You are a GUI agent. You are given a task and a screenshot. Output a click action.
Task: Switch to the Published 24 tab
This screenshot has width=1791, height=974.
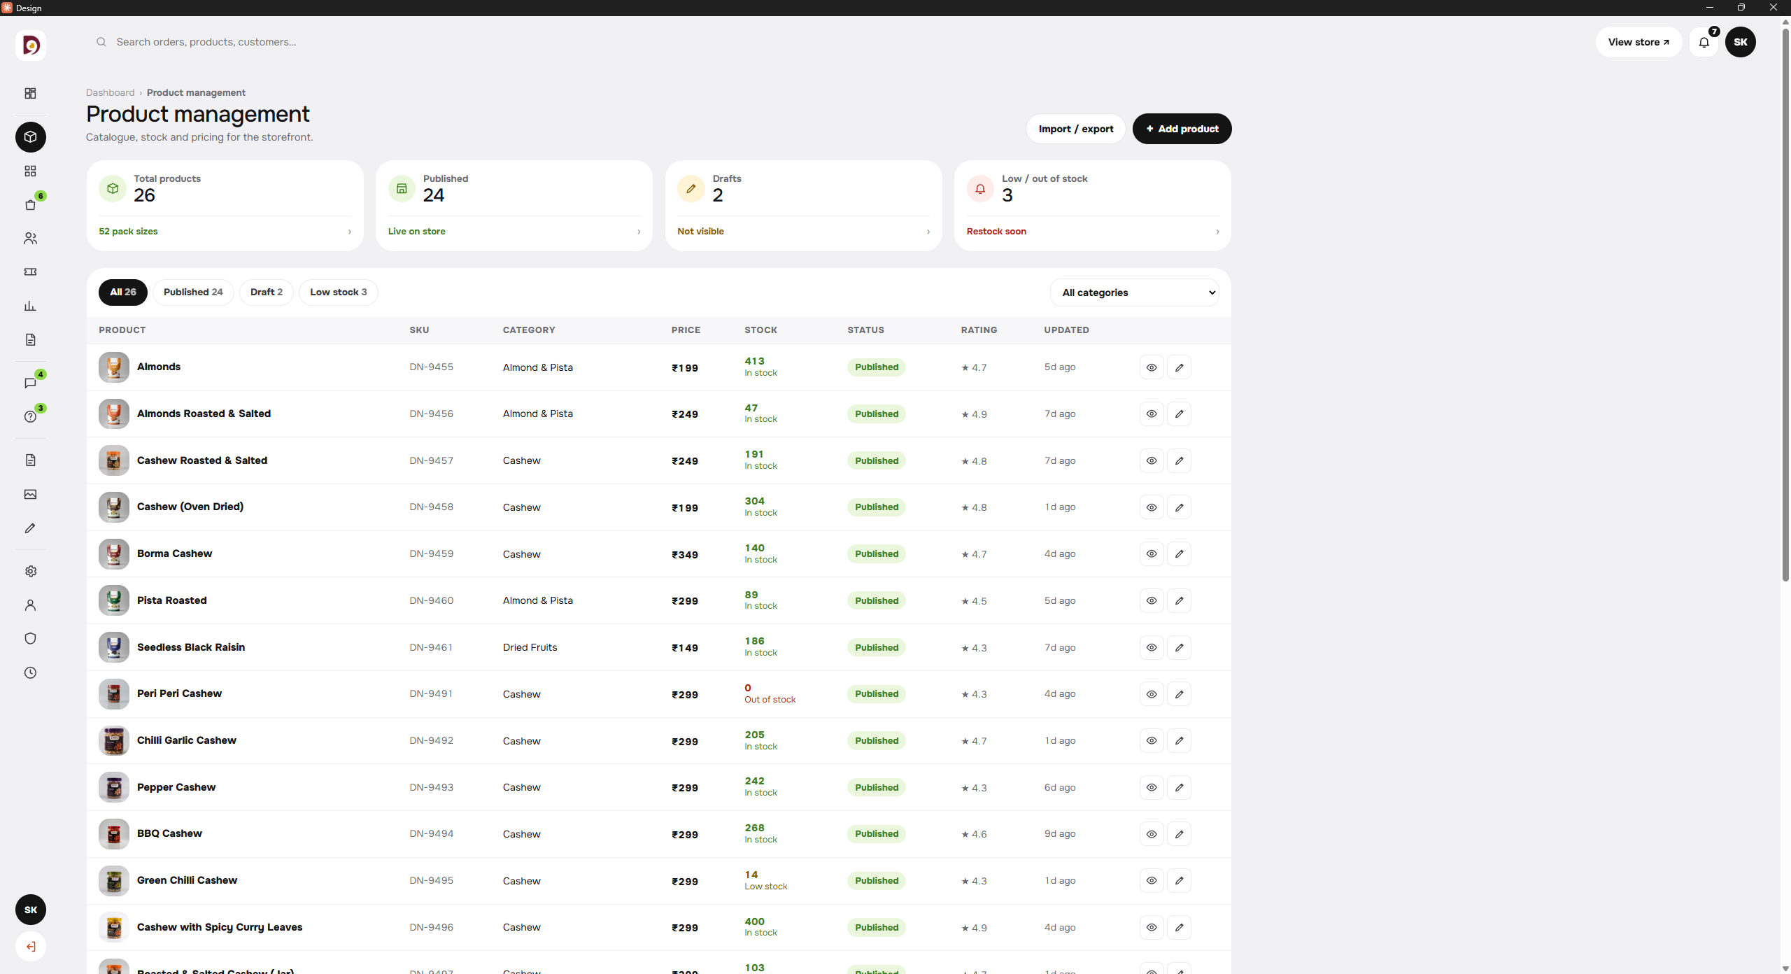tap(193, 292)
